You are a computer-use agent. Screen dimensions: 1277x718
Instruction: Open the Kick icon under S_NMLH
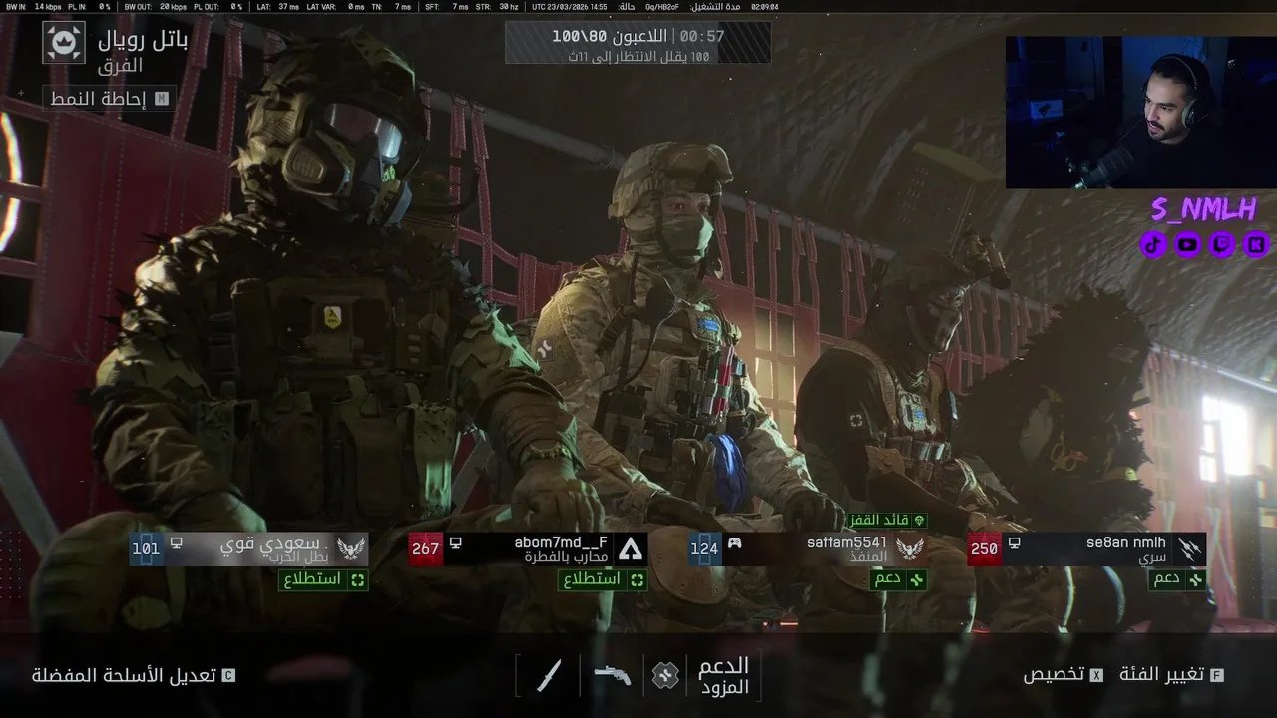coord(1256,244)
